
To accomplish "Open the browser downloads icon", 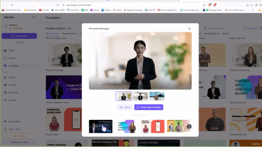I will click(252, 5).
